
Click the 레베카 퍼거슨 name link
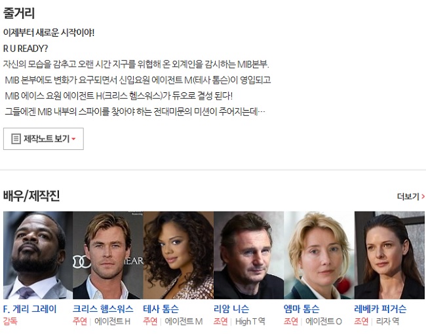point(380,309)
